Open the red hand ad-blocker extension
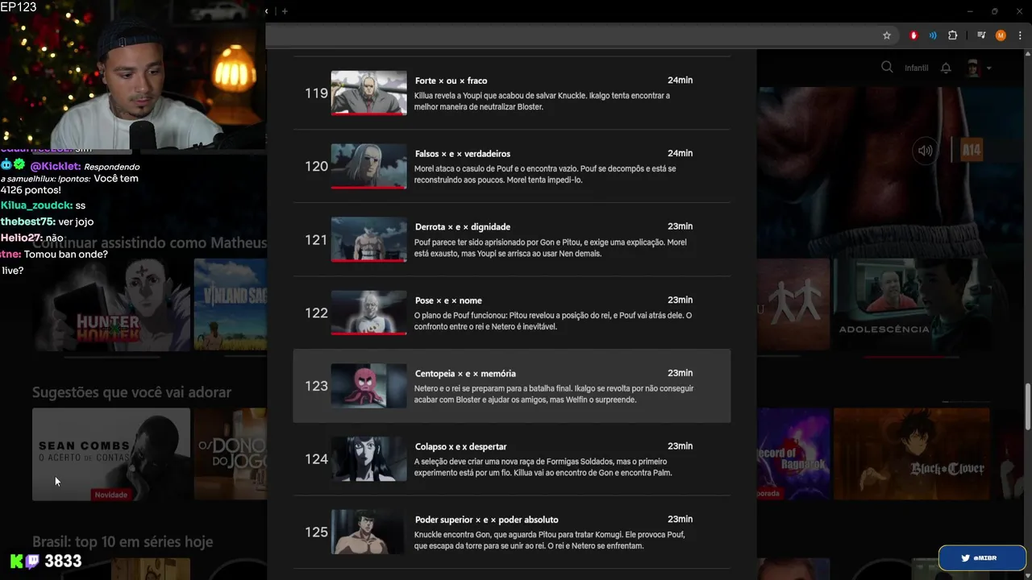1032x580 pixels. coord(913,35)
